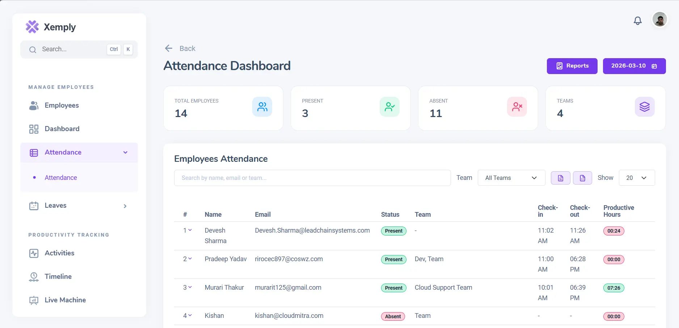
Task: Click the 00:24 productive hours badge
Action: click(x=614, y=231)
